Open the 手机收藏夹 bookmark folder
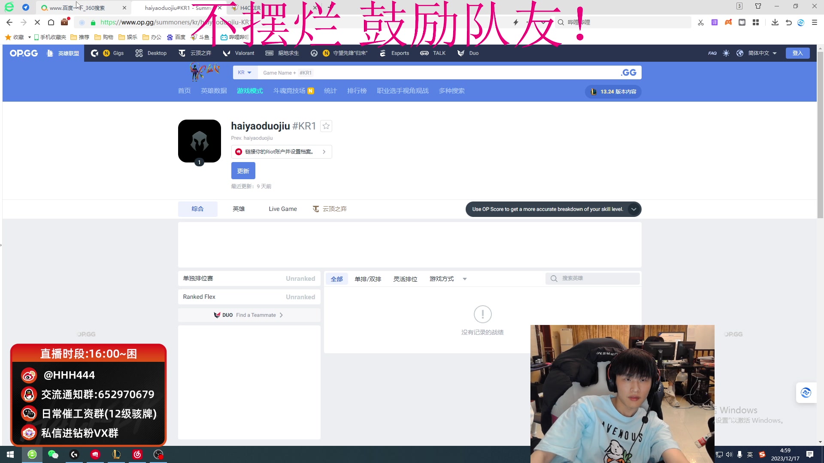The width and height of the screenshot is (824, 463). click(50, 37)
